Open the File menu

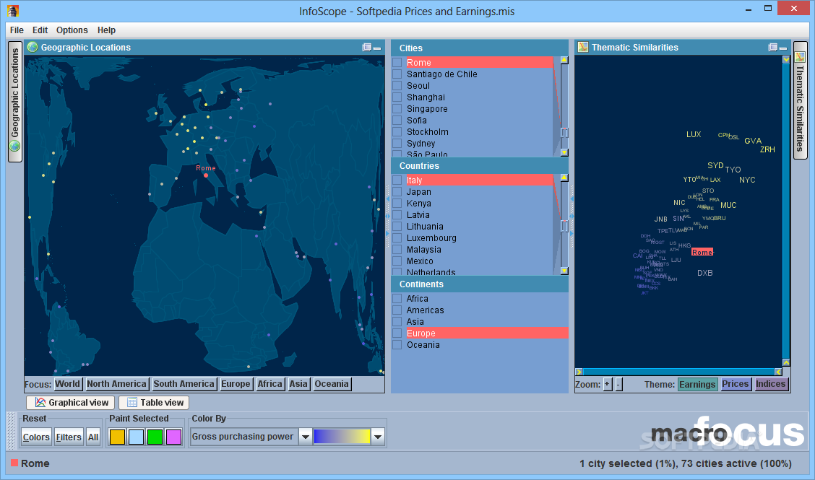click(17, 30)
